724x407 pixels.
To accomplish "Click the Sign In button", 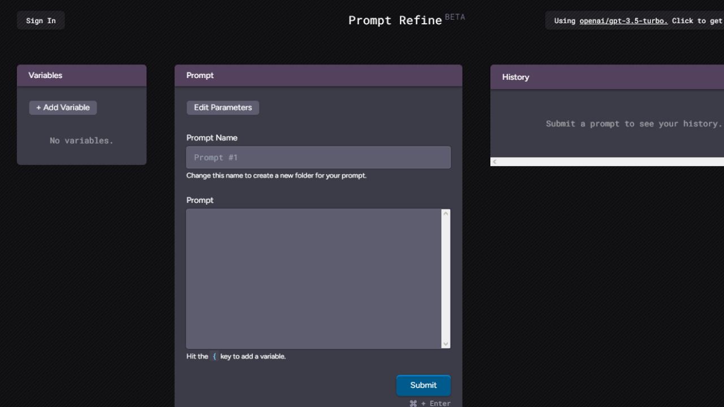I will pos(41,21).
